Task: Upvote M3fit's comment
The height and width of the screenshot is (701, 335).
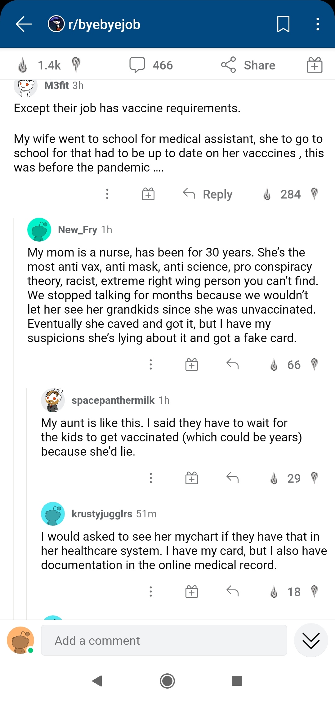Action: point(267,194)
